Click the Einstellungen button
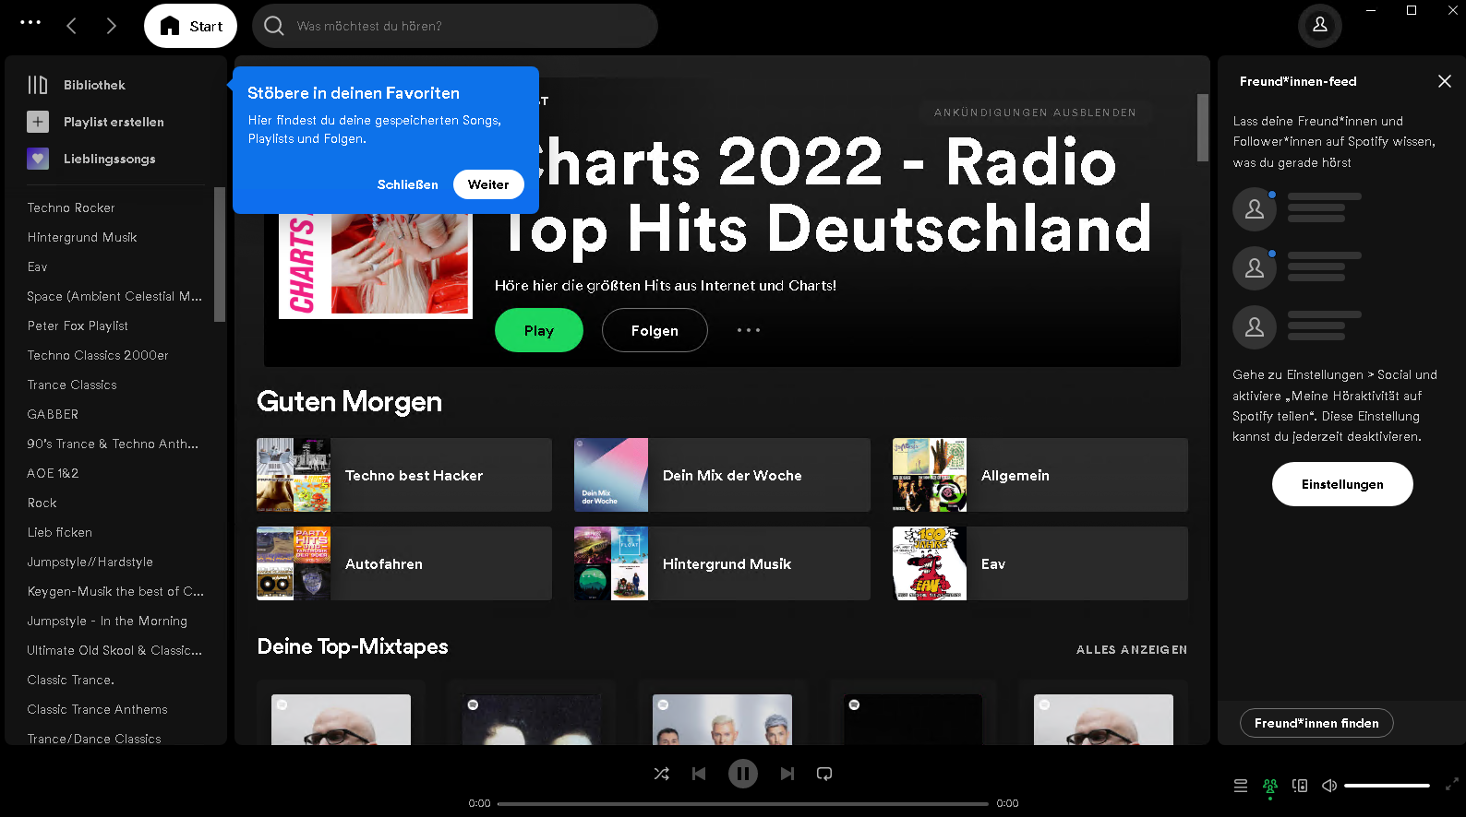This screenshot has height=817, width=1466. pos(1341,484)
